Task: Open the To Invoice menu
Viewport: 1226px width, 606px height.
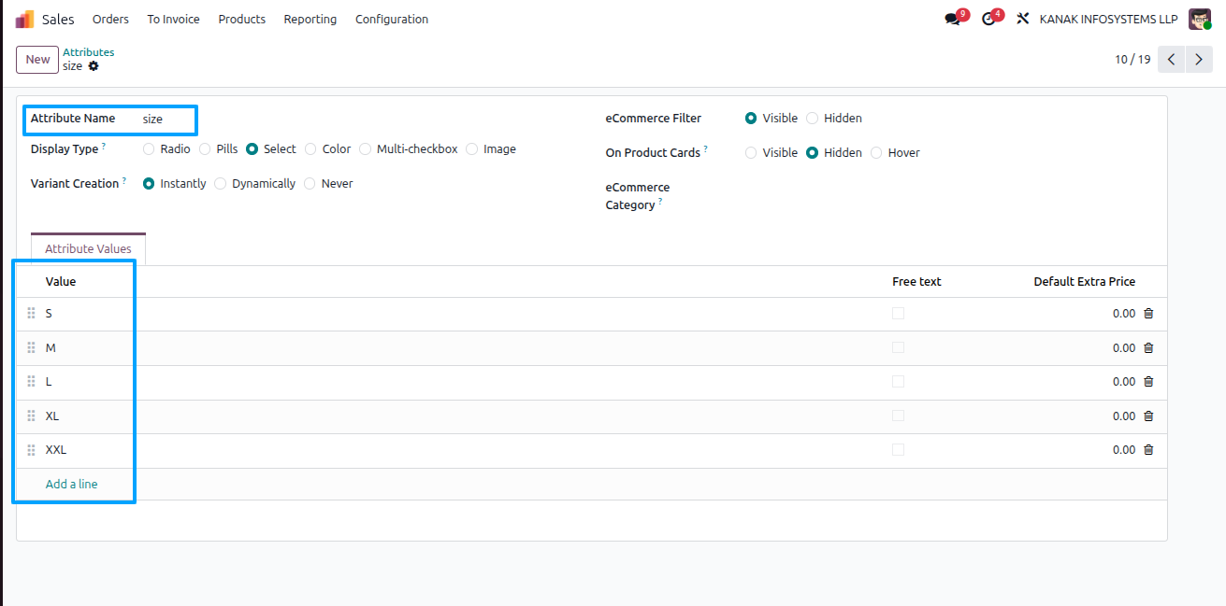Action: coord(173,19)
